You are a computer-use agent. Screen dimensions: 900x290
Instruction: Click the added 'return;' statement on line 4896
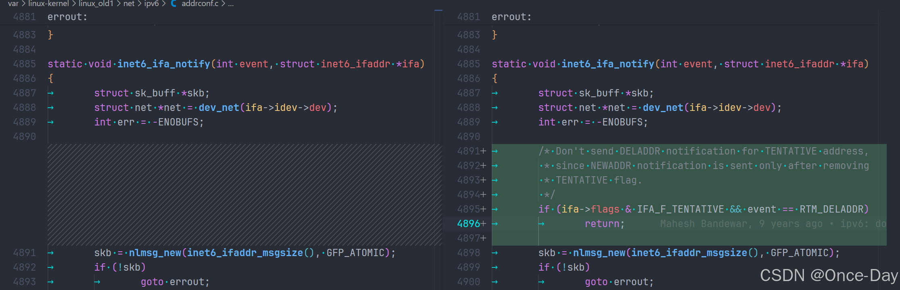pos(605,224)
